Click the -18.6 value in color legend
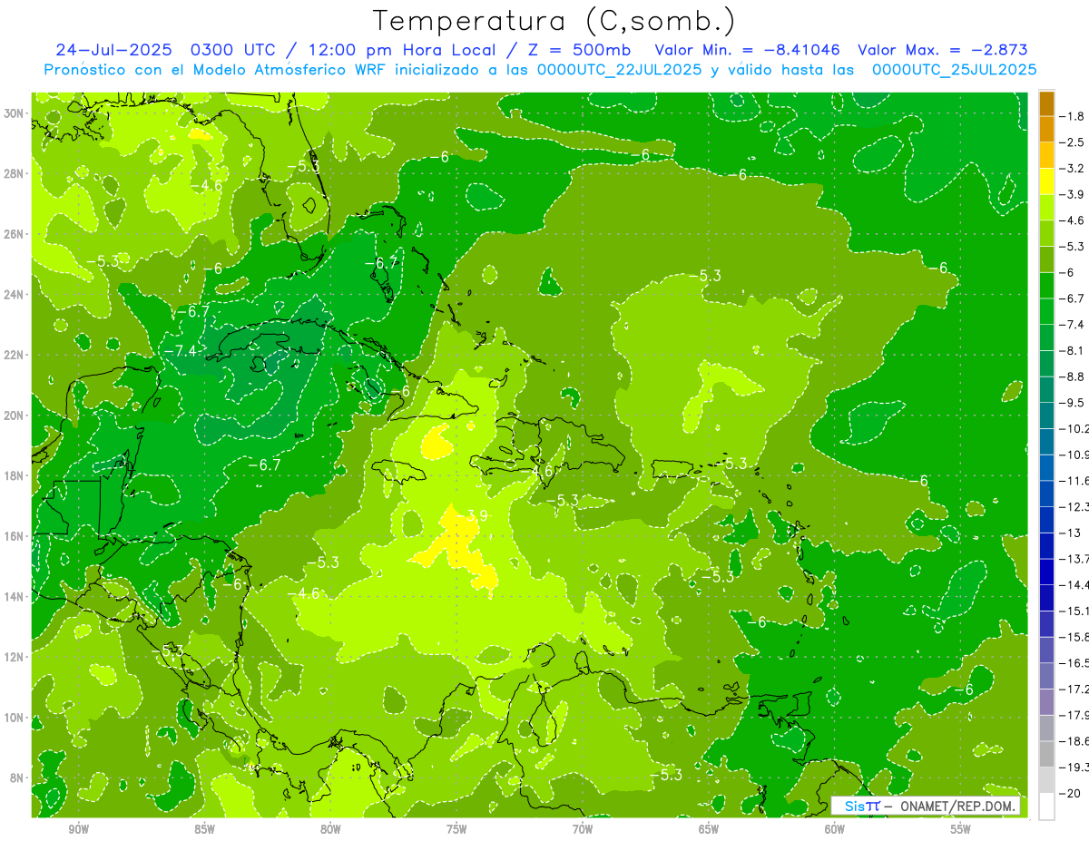 pos(1074,741)
